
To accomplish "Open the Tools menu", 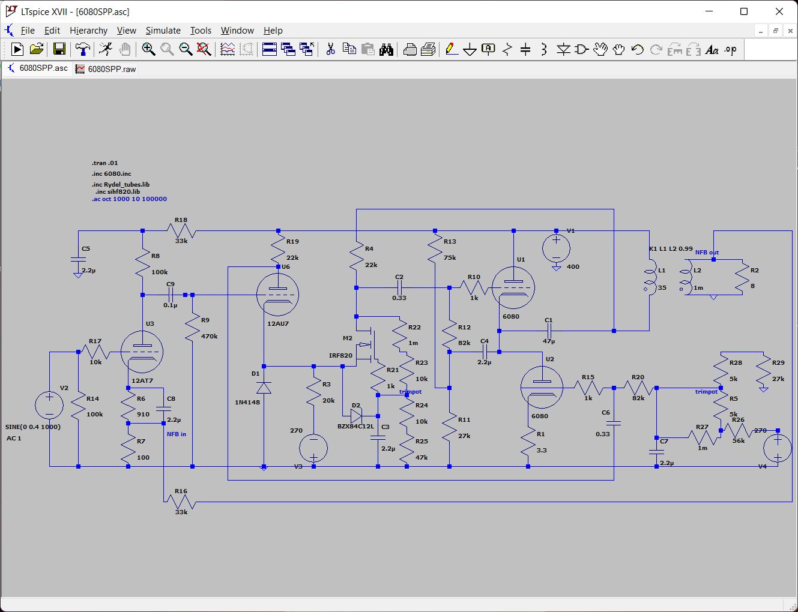I will pyautogui.click(x=201, y=31).
